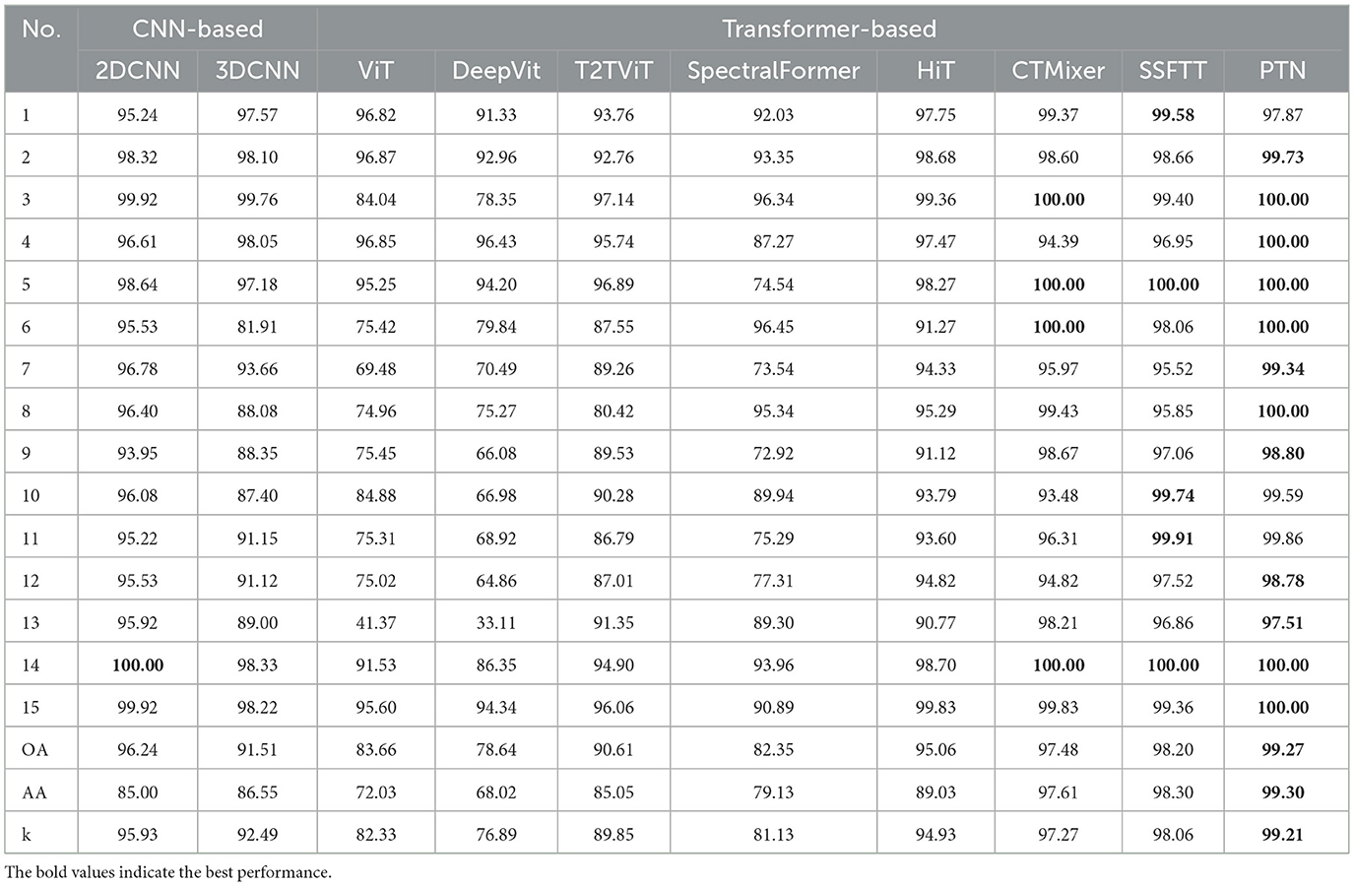Select the k row label

tap(26, 835)
